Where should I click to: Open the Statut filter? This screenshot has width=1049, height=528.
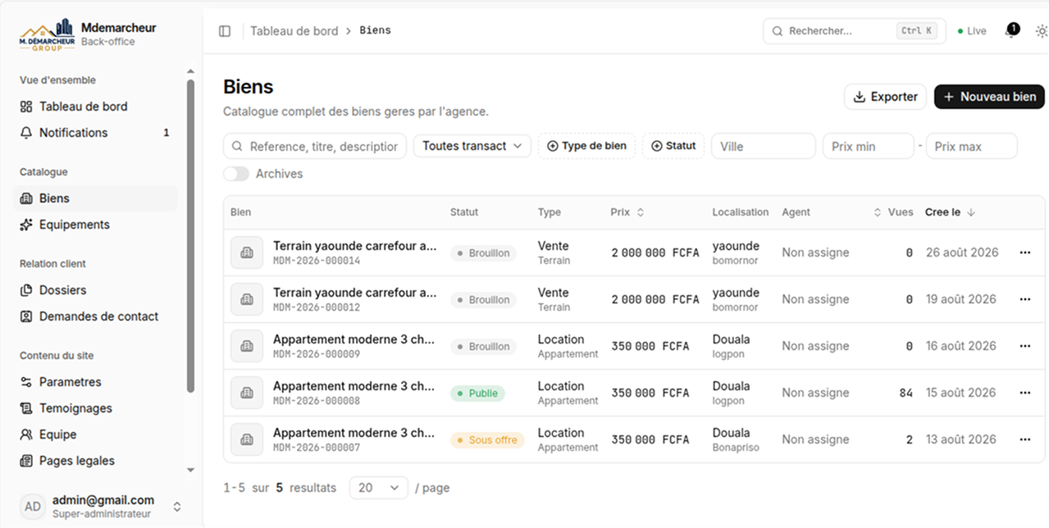(x=673, y=146)
